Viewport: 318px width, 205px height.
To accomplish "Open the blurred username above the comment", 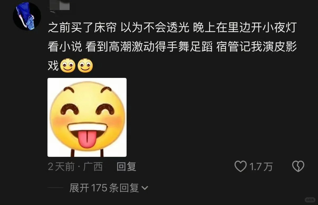I will (x=60, y=6).
